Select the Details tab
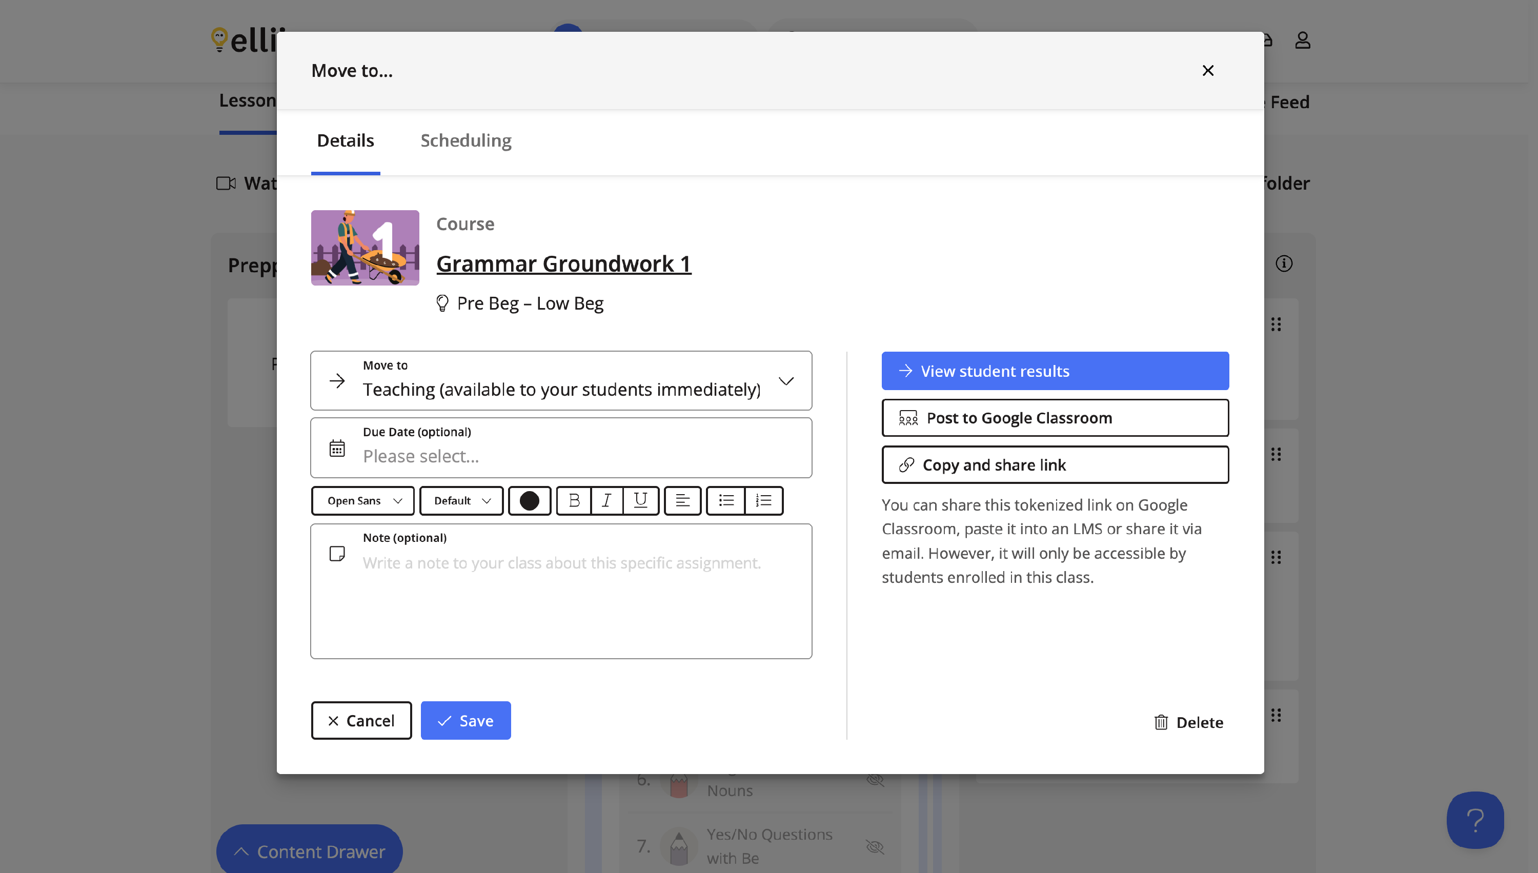1538x873 pixels. (x=346, y=140)
